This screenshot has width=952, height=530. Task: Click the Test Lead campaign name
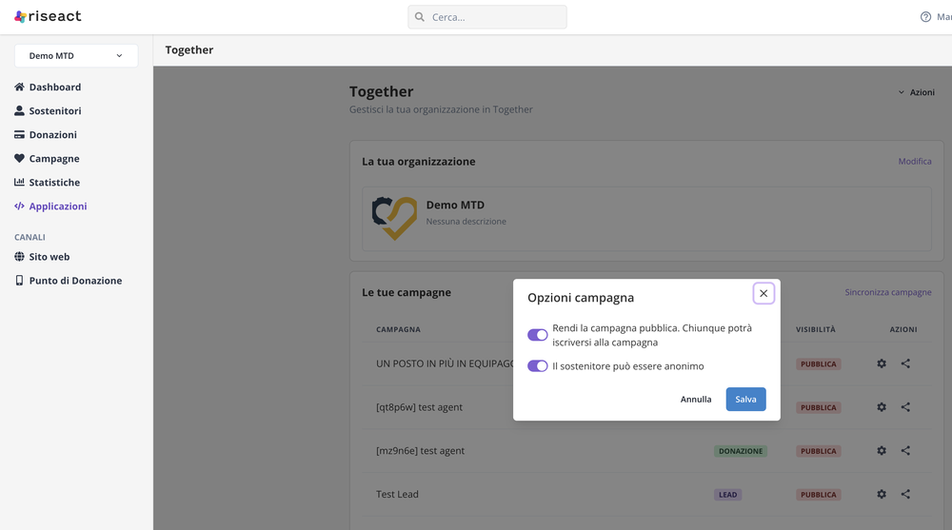397,494
